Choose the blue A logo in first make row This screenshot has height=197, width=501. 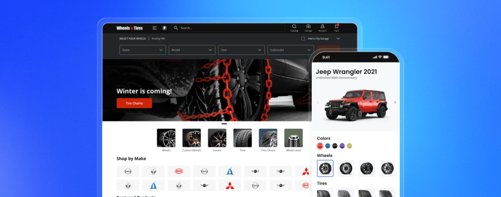tap(230, 172)
